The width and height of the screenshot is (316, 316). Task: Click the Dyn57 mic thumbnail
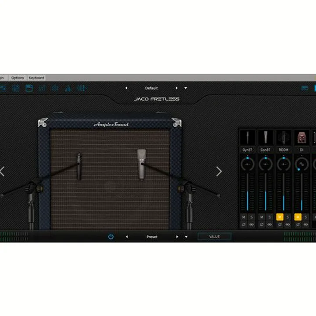click(247, 137)
